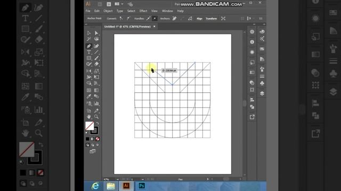341x191 pixels.
Task: Convert anchor point to corner
Action: click(121, 19)
